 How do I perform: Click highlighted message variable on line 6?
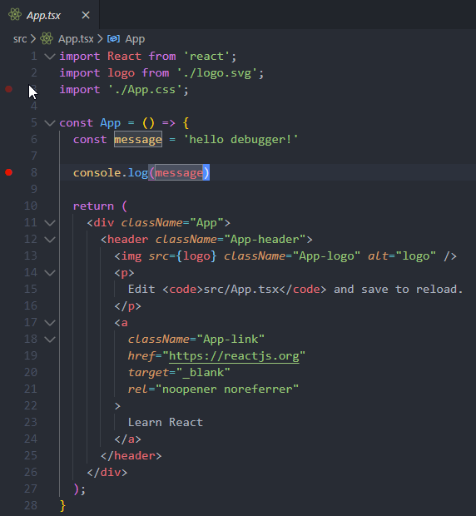point(138,140)
